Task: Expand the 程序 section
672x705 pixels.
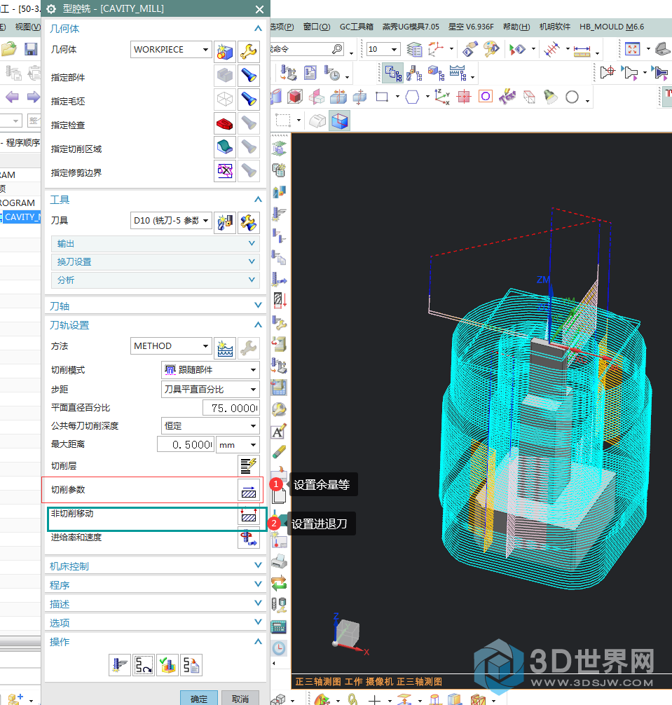Action: tap(155, 585)
